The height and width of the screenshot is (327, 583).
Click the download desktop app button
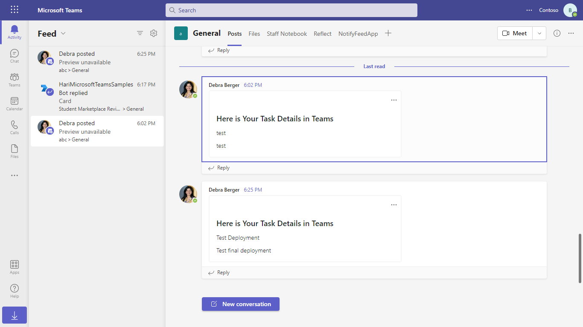click(15, 315)
